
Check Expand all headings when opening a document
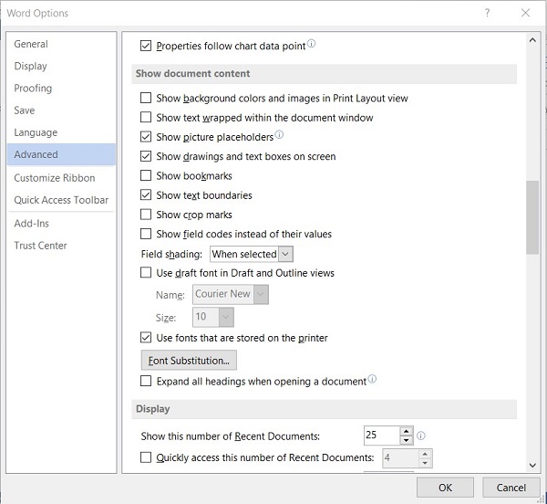(x=146, y=381)
